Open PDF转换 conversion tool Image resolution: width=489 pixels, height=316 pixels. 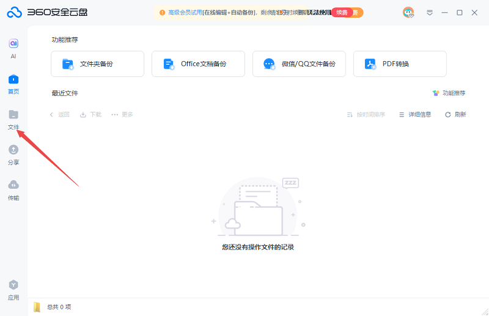[x=400, y=64]
